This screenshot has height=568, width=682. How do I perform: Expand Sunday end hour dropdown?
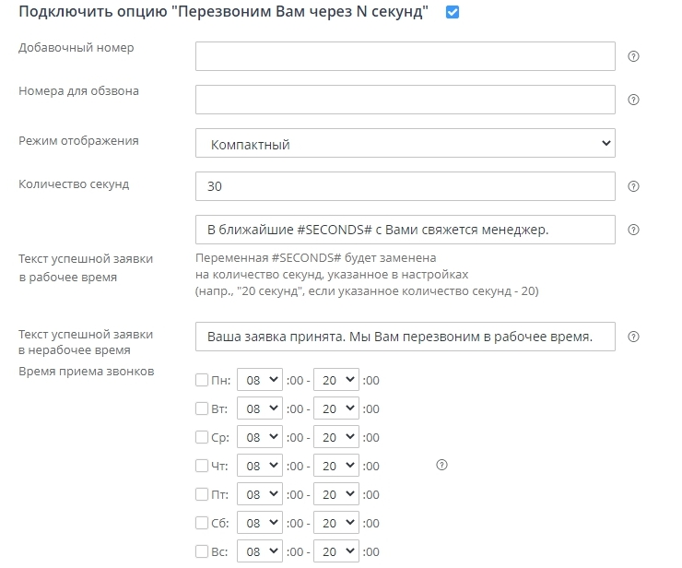point(337,551)
